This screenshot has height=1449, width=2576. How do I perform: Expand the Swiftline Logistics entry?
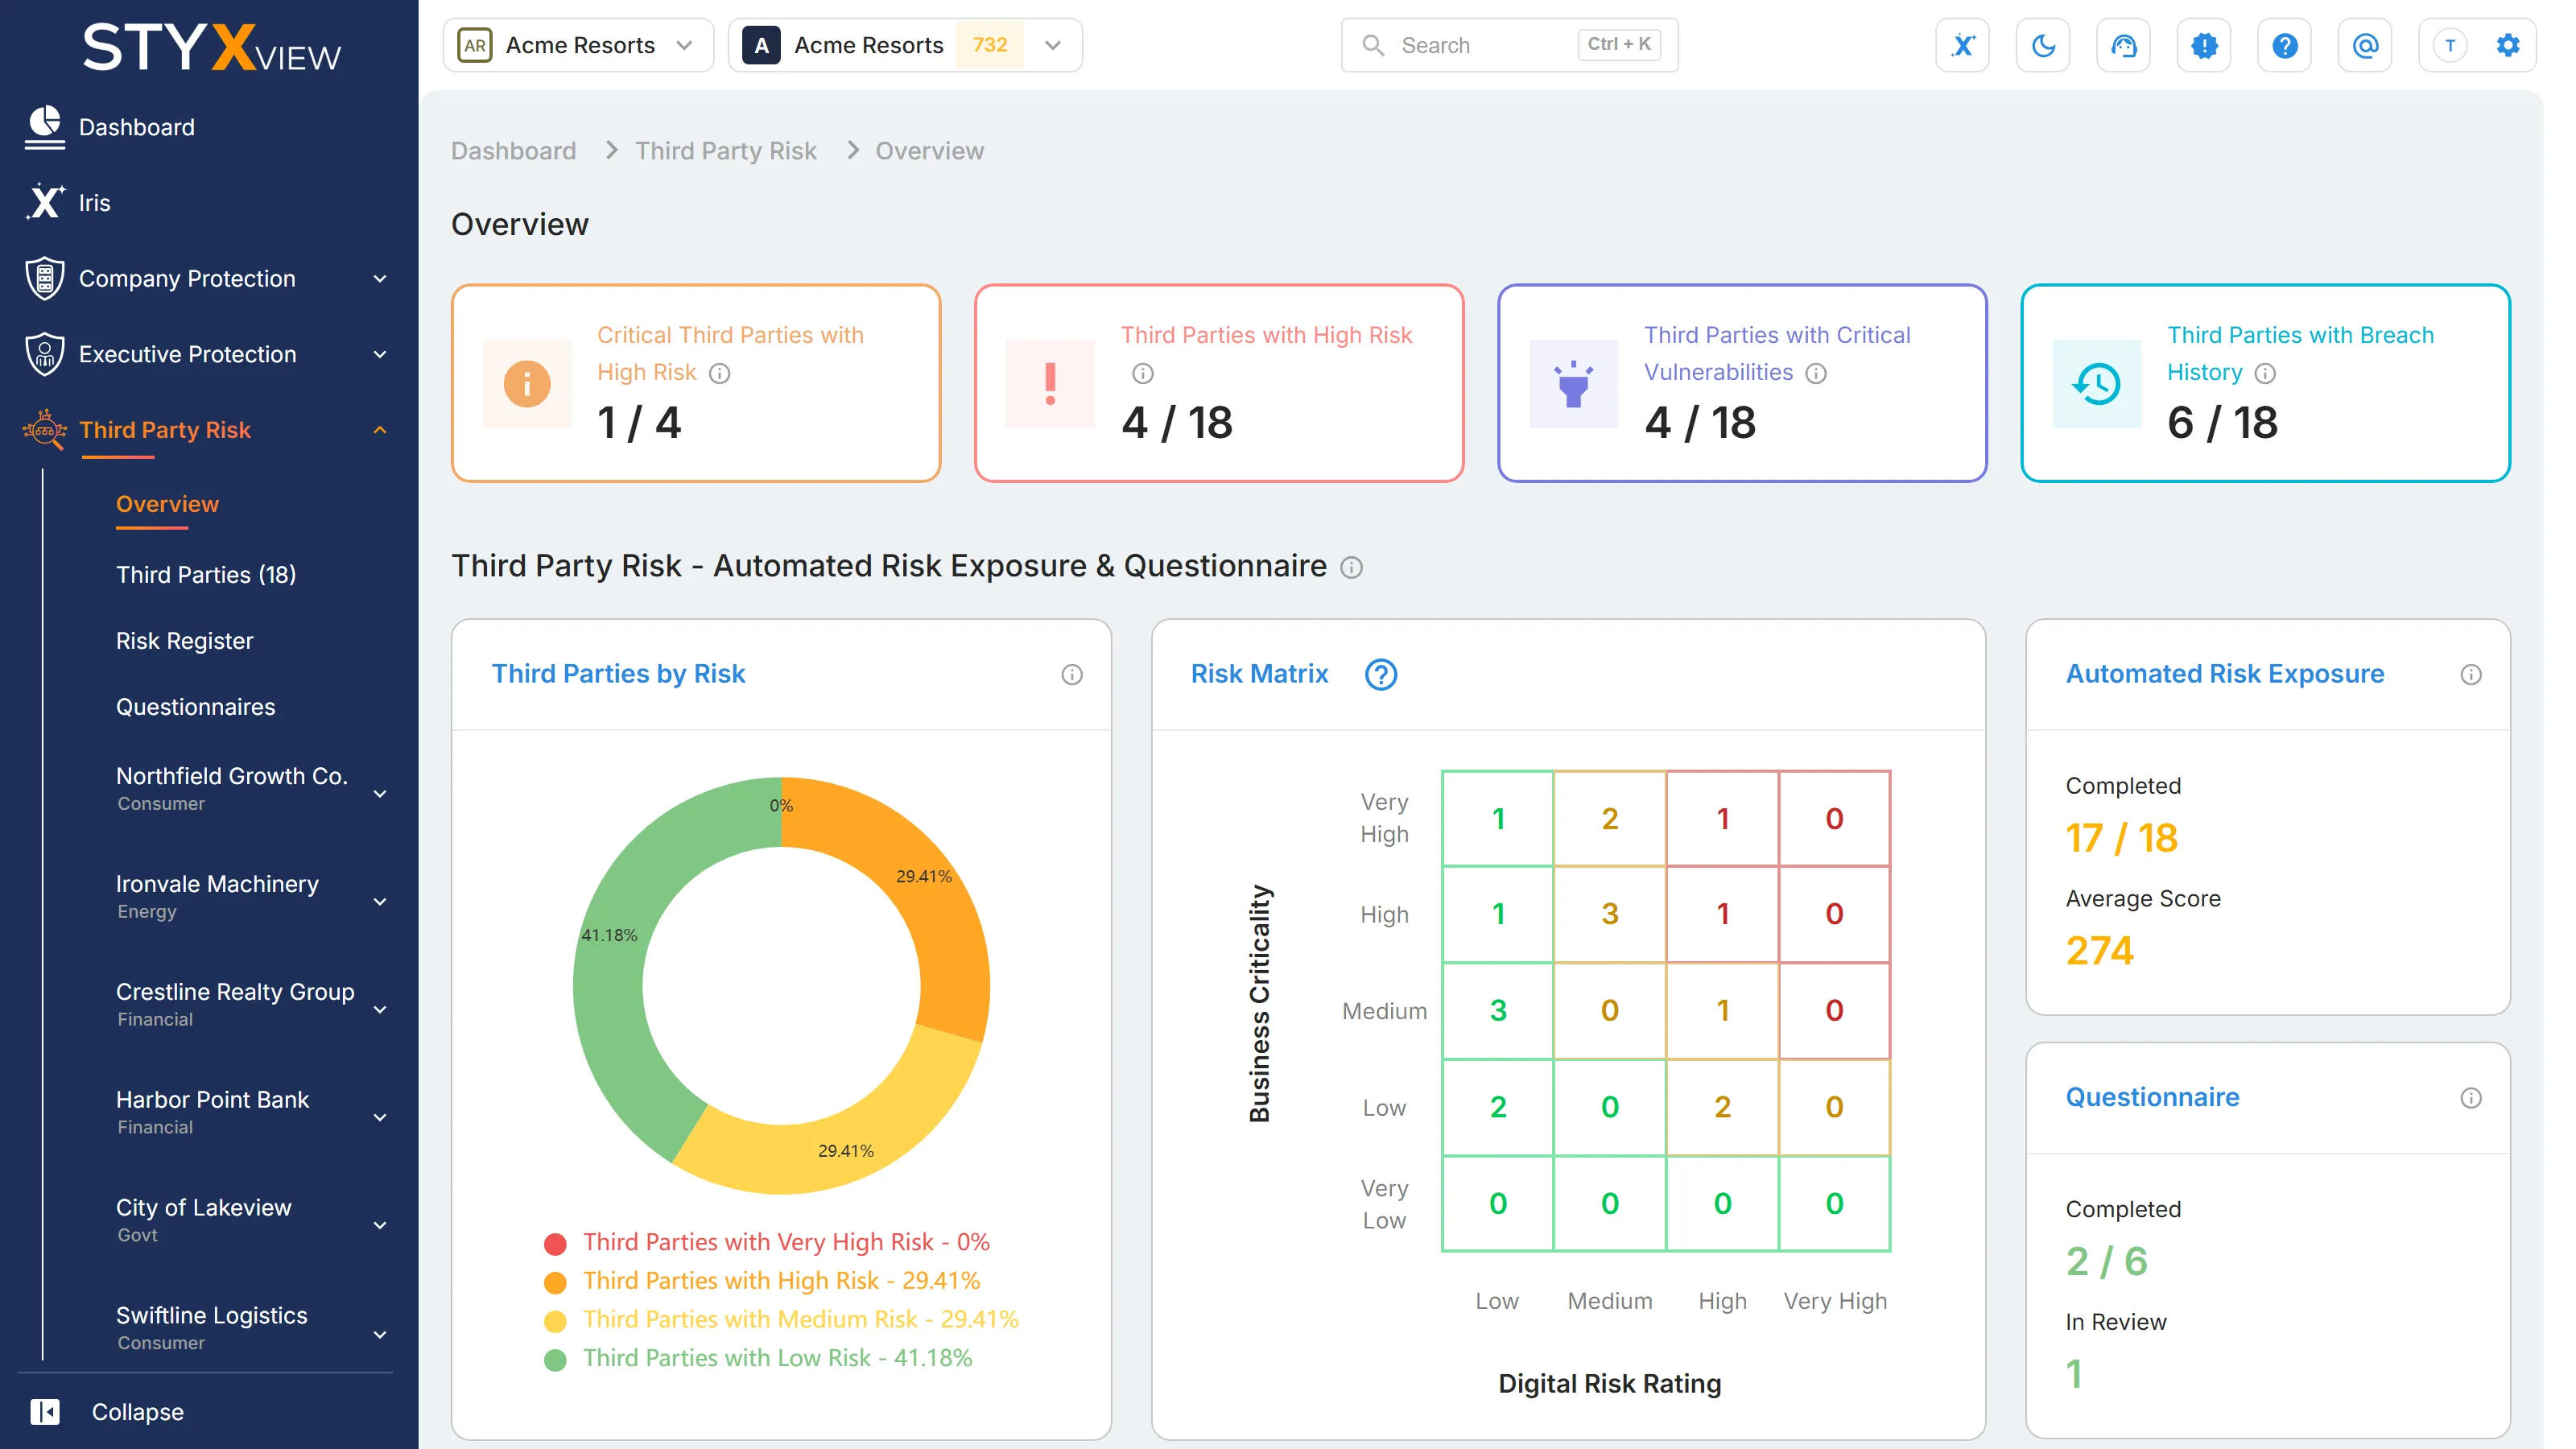pyautogui.click(x=380, y=1335)
